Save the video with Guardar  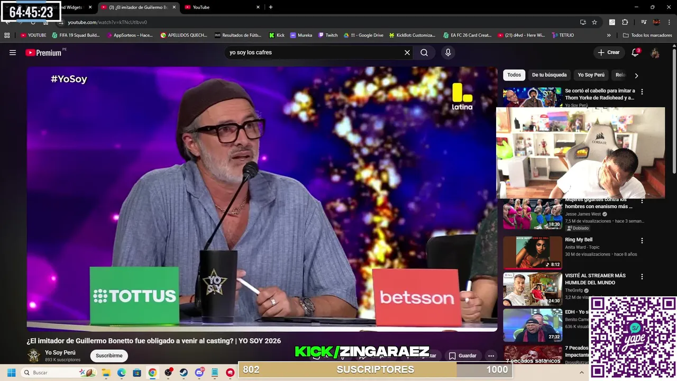462,356
